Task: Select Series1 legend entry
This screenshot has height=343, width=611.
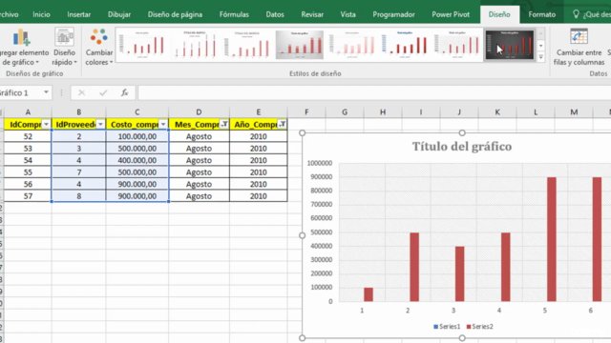Action: 447,327
